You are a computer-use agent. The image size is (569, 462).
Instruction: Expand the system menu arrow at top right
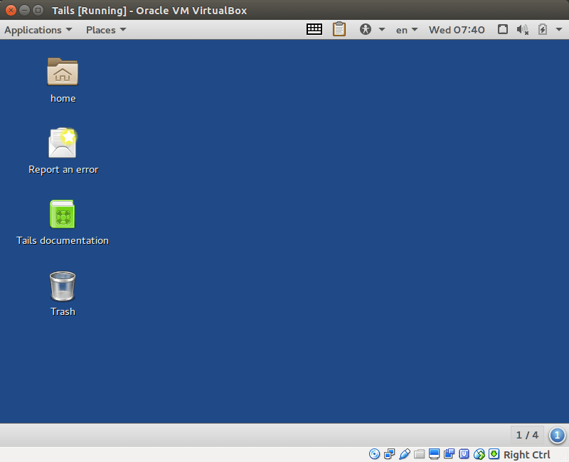click(558, 29)
